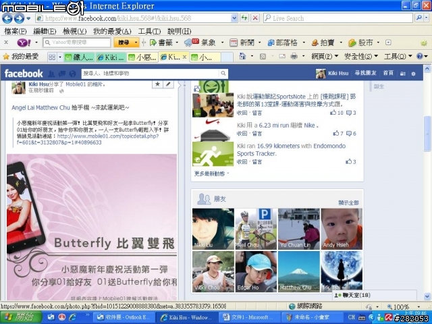Open the 說明(H) Help menu

click(180, 32)
